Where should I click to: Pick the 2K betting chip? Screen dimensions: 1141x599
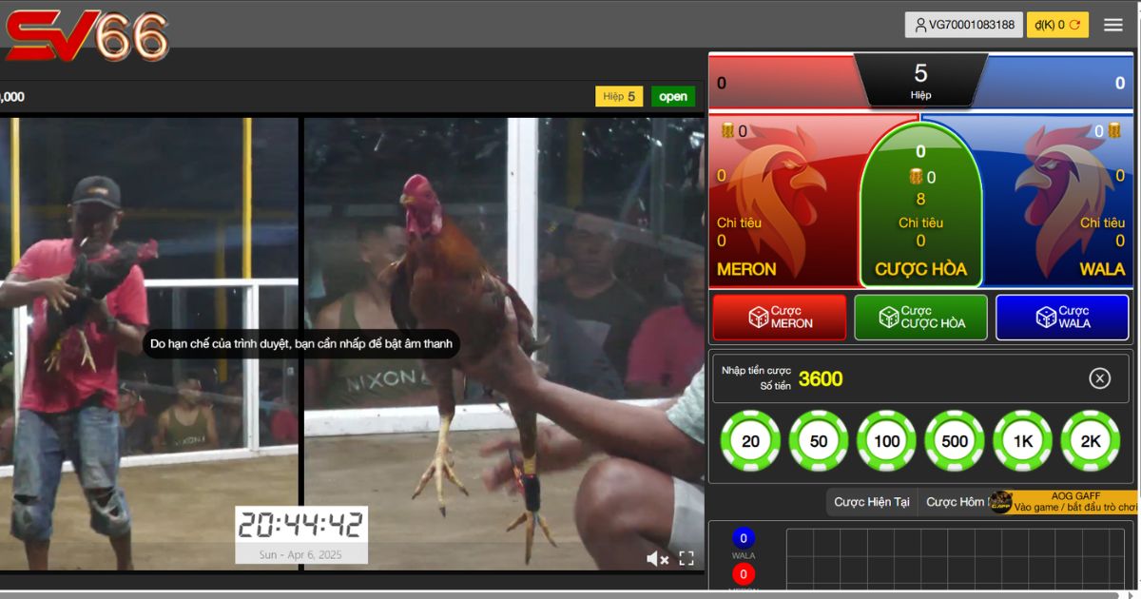pos(1091,441)
